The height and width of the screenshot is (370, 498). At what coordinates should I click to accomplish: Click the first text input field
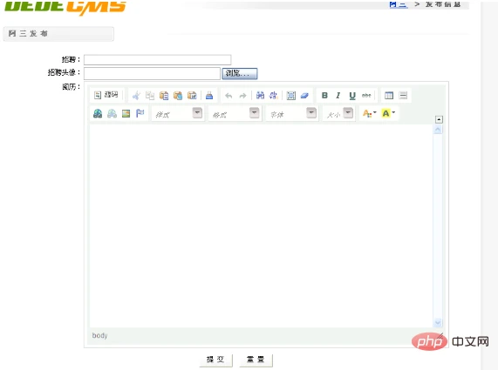[158, 59]
